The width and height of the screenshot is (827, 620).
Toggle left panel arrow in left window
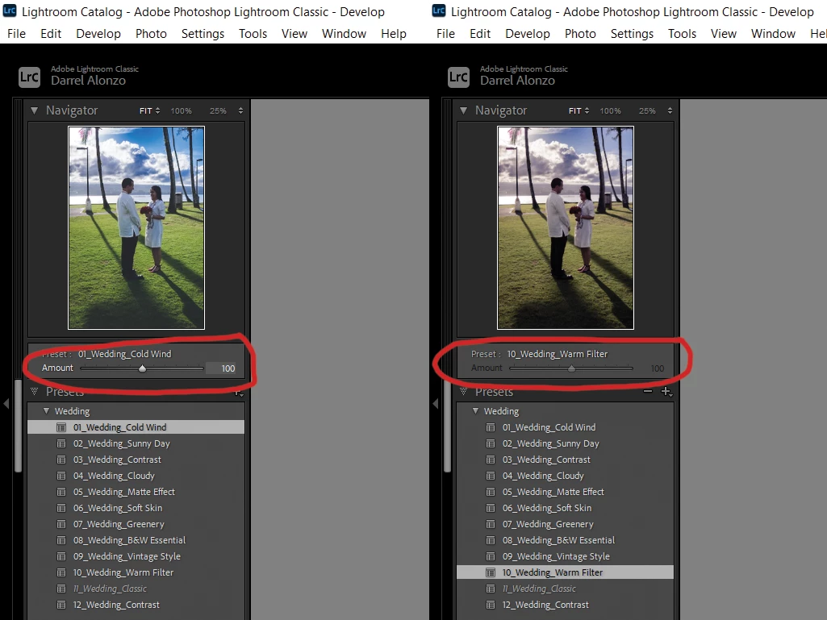[6, 404]
